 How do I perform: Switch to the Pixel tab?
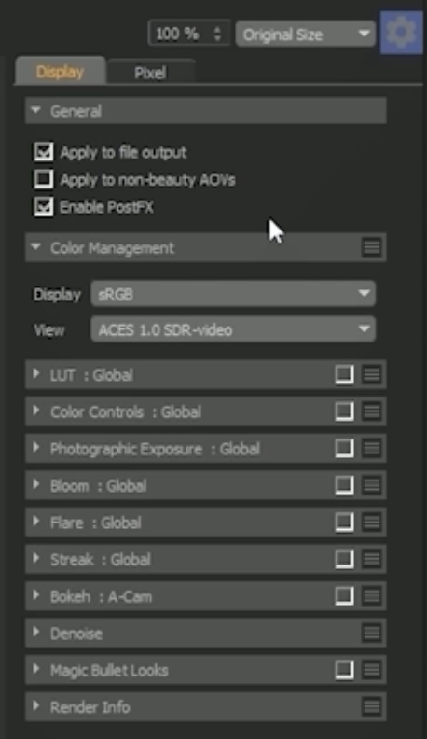pos(150,73)
